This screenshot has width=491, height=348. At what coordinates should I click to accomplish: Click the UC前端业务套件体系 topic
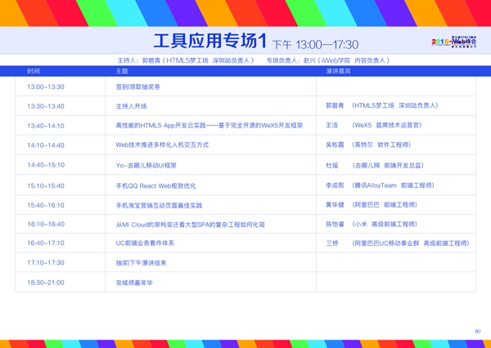pos(145,243)
